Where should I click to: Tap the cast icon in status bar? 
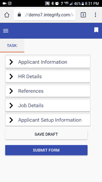point(47,4)
